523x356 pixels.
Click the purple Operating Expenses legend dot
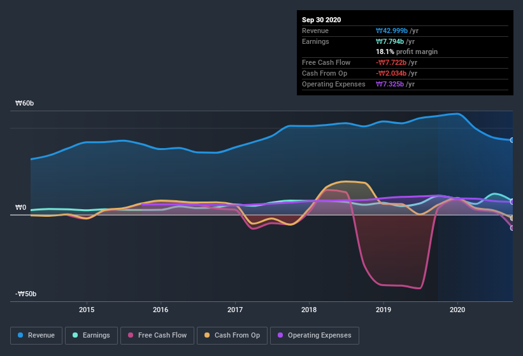click(281, 335)
